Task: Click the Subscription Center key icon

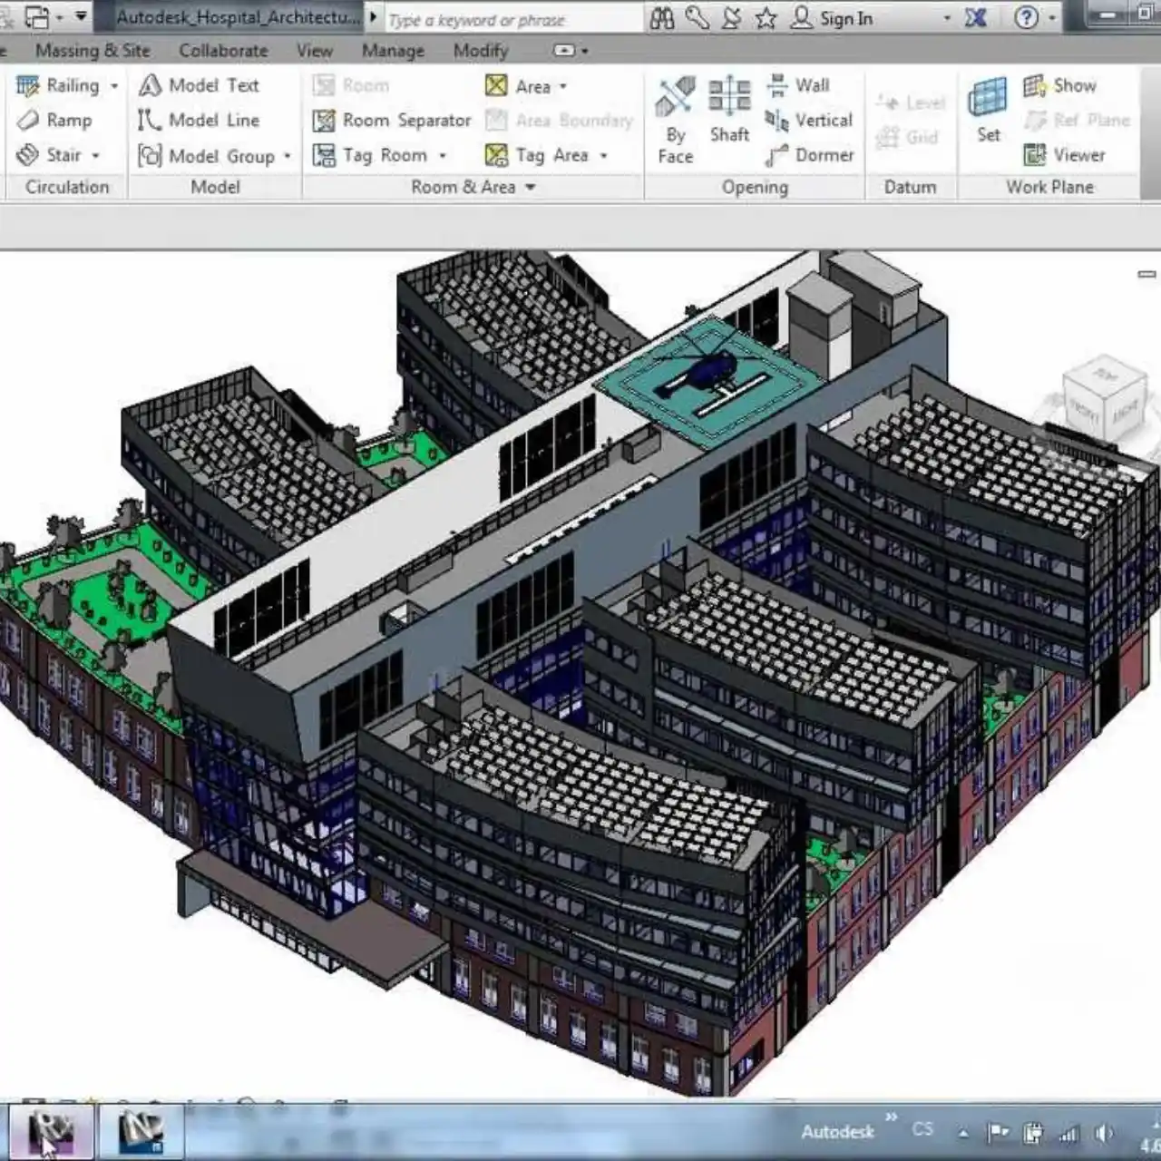Action: (698, 18)
